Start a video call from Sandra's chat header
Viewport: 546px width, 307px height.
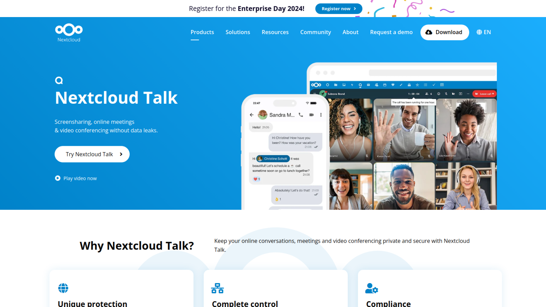(x=312, y=115)
